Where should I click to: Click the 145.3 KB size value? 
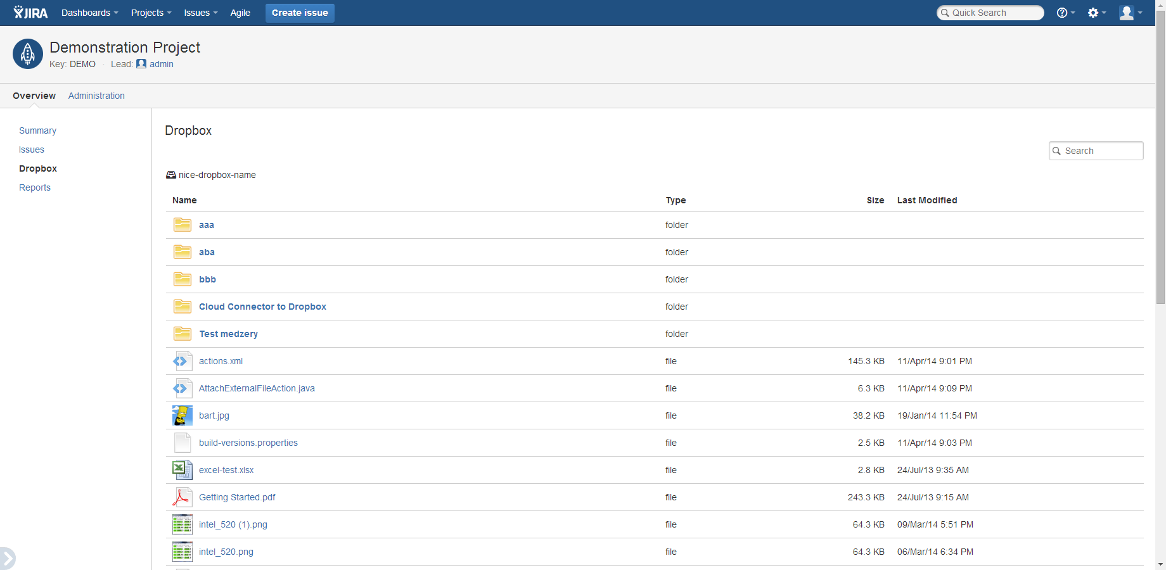coord(866,361)
